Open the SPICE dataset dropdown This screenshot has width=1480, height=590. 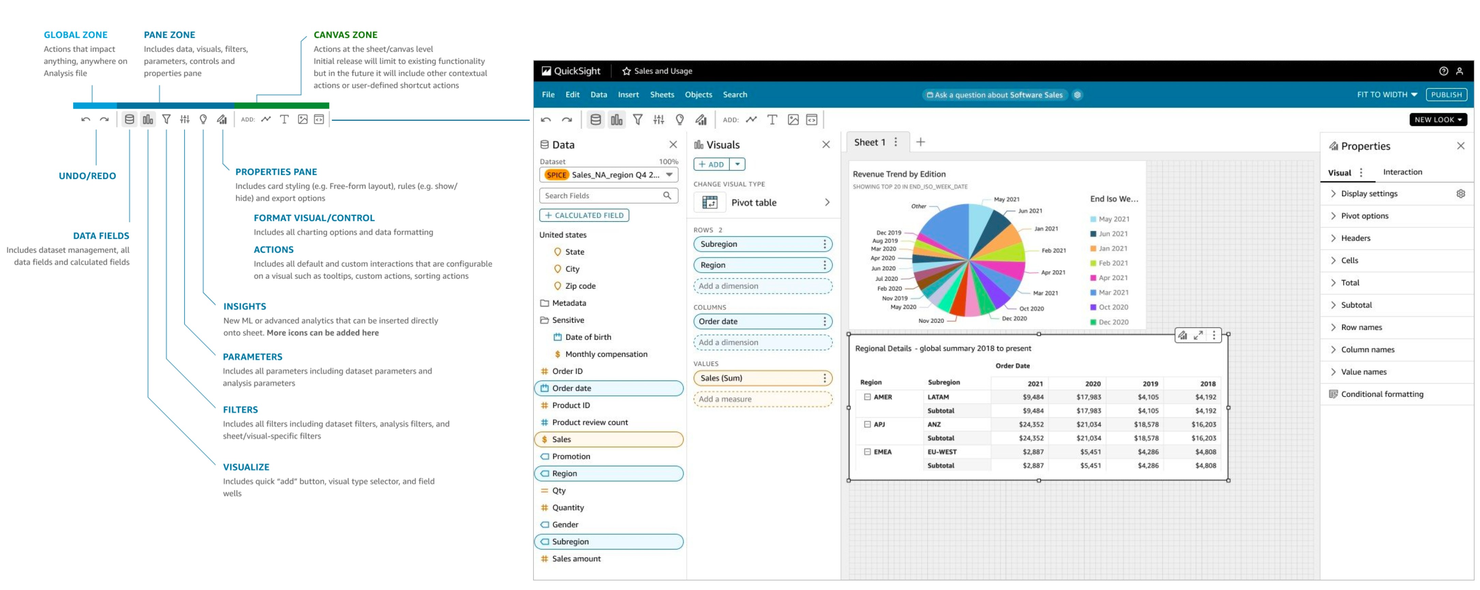tap(609, 175)
